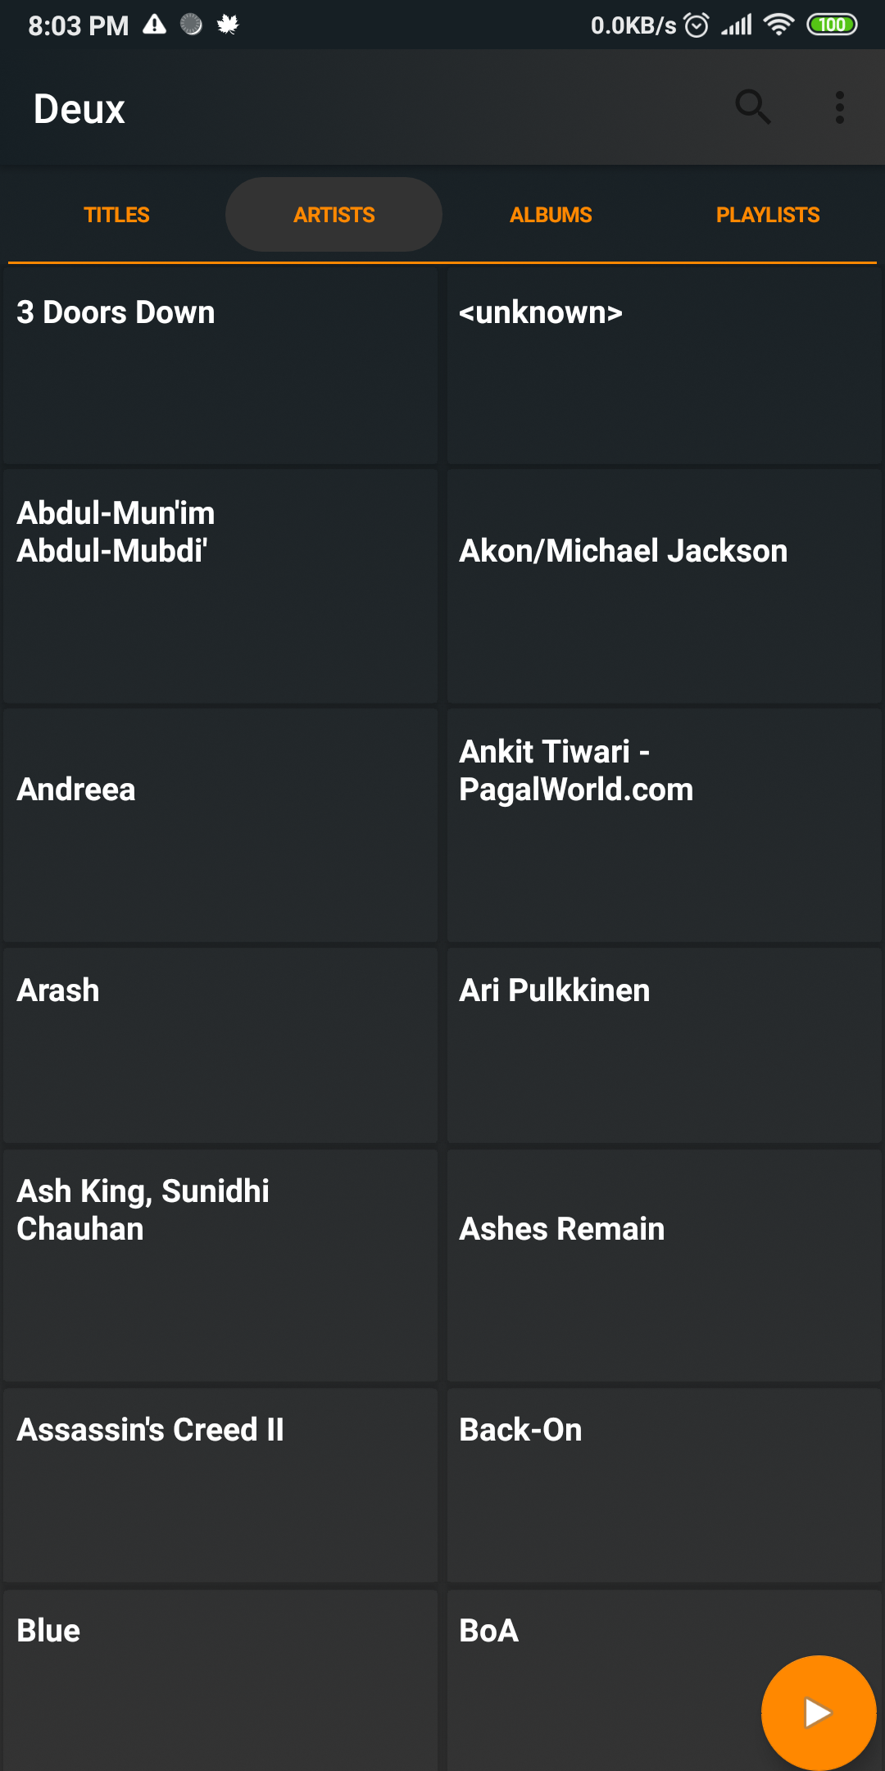Tap the alarm clock status icon
The height and width of the screenshot is (1771, 885).
click(x=697, y=25)
